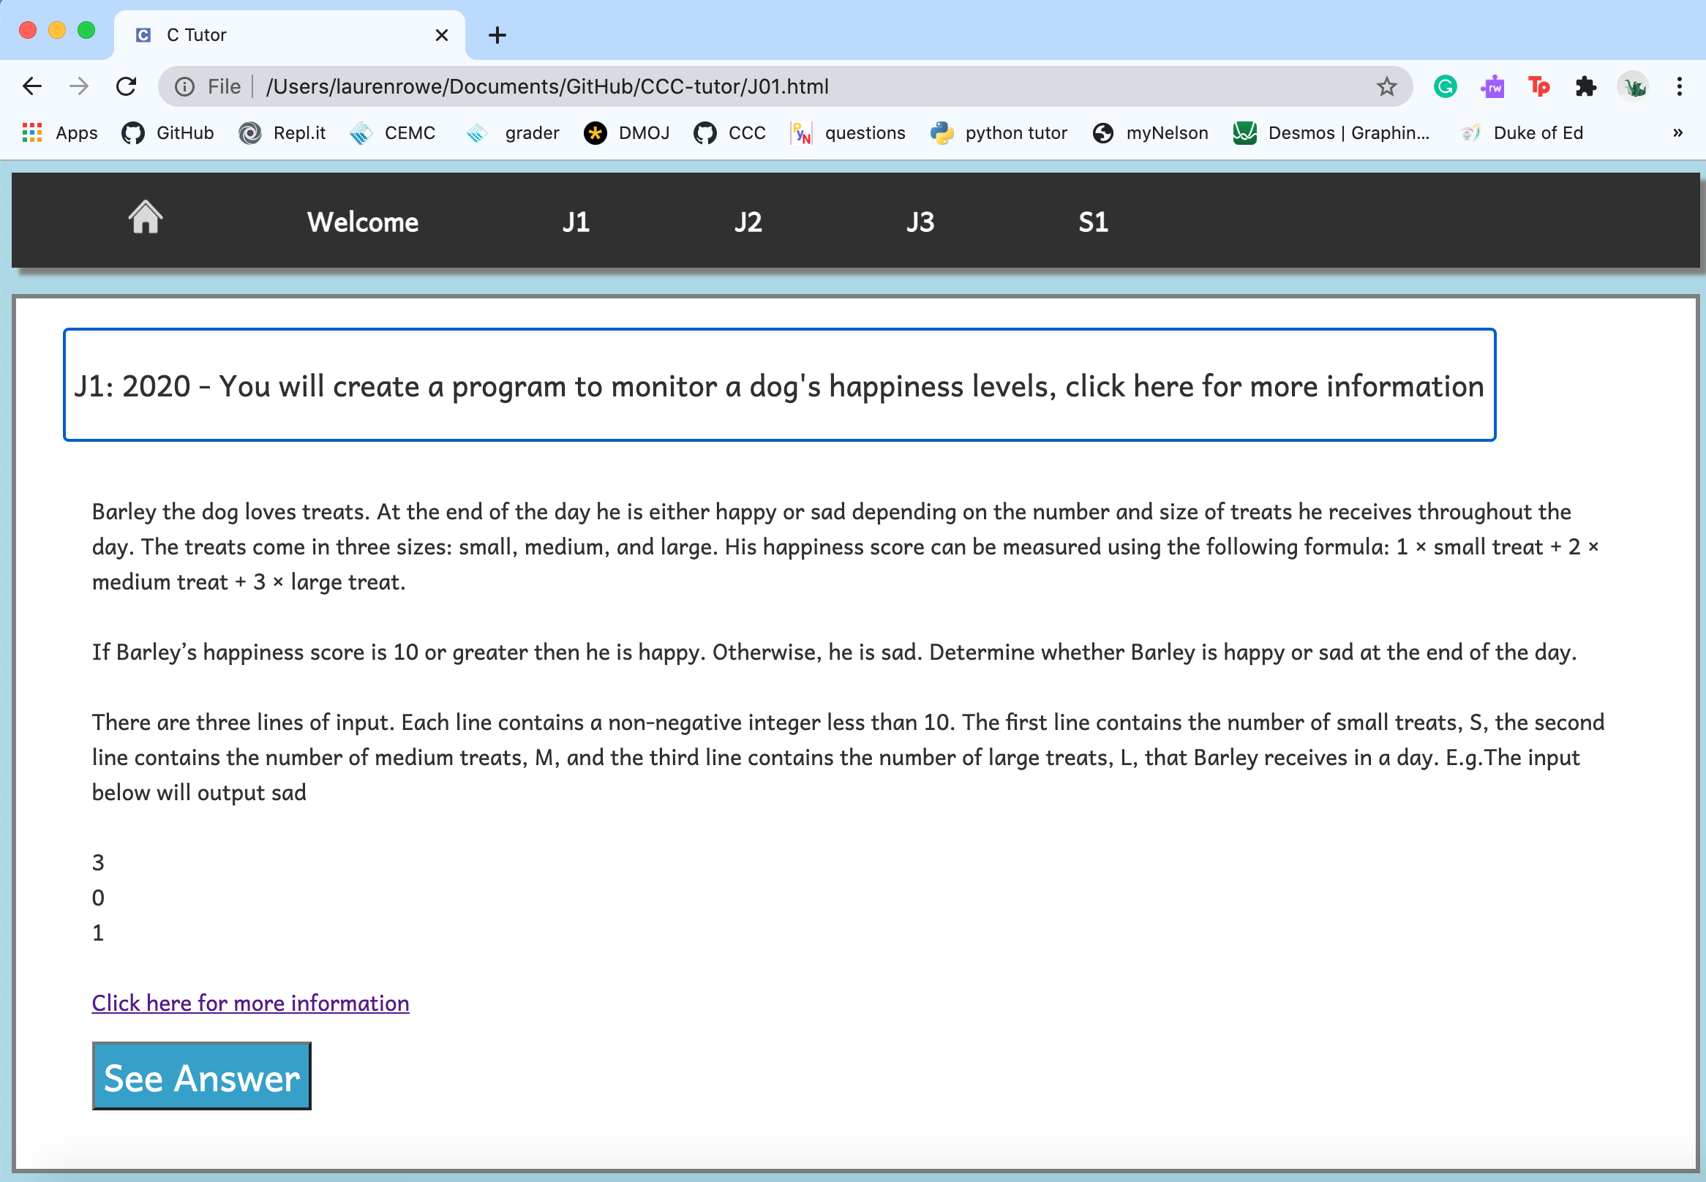The width and height of the screenshot is (1706, 1182).
Task: Open a new browser tab
Action: point(497,35)
